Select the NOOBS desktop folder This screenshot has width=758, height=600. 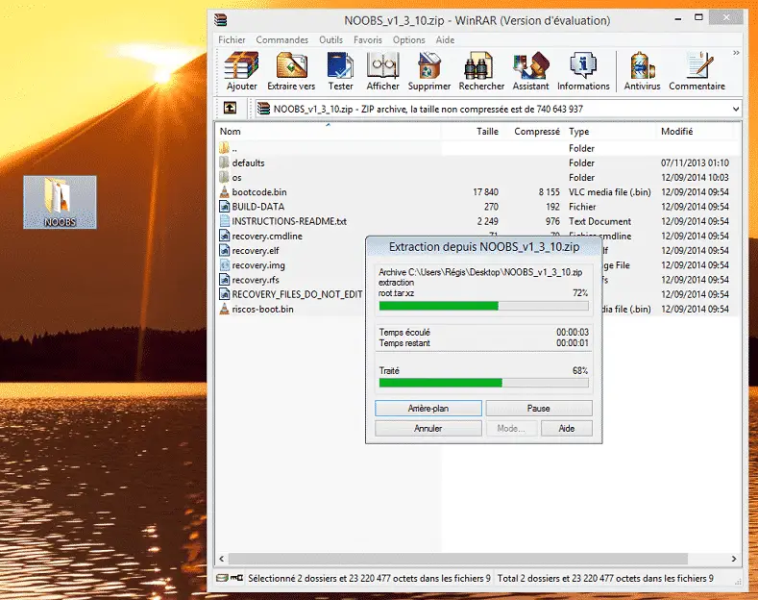pos(60,202)
